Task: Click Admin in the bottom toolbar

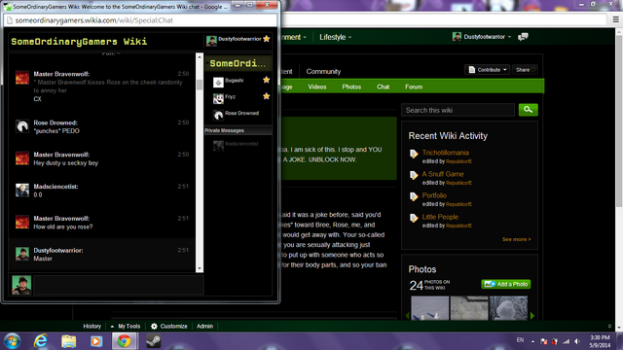Action: click(204, 327)
